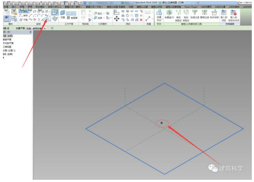This screenshot has height=182, width=254.
Task: Select 三维视图 in project browser
Action: click(7, 47)
